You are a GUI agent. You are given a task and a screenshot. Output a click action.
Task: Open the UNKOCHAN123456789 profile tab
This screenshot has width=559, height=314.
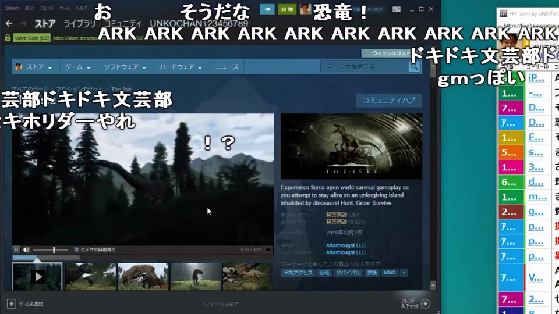199,23
